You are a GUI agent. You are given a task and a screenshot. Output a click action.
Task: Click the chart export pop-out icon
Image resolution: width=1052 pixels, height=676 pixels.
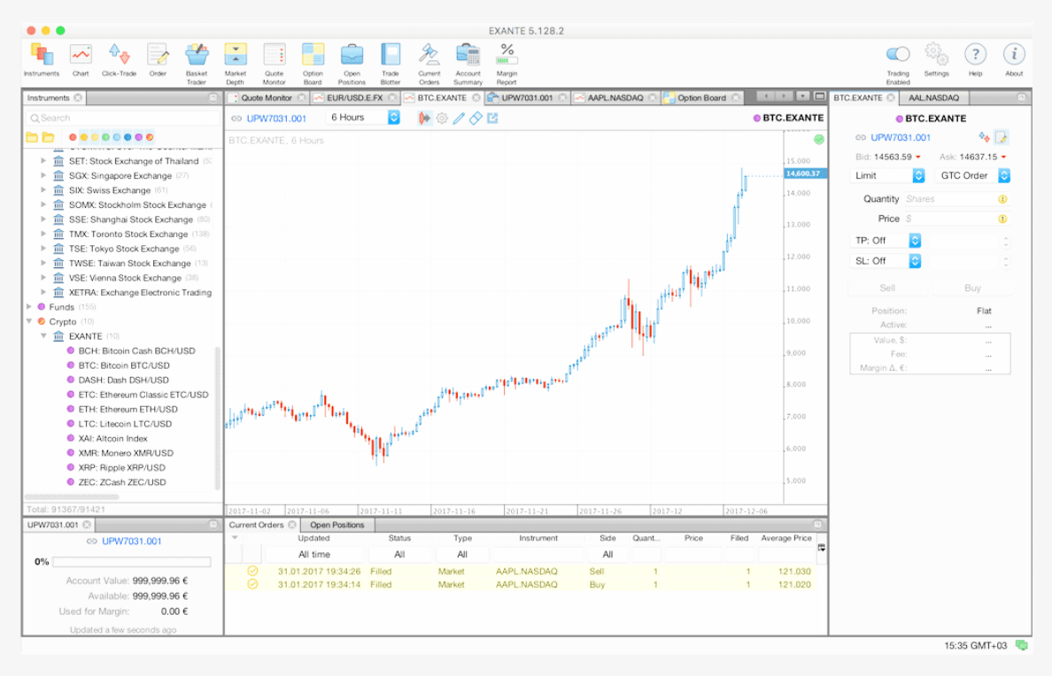[x=492, y=118]
